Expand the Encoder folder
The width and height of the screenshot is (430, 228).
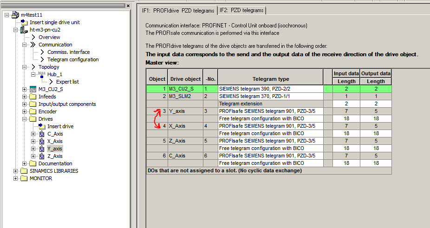click(x=25, y=111)
